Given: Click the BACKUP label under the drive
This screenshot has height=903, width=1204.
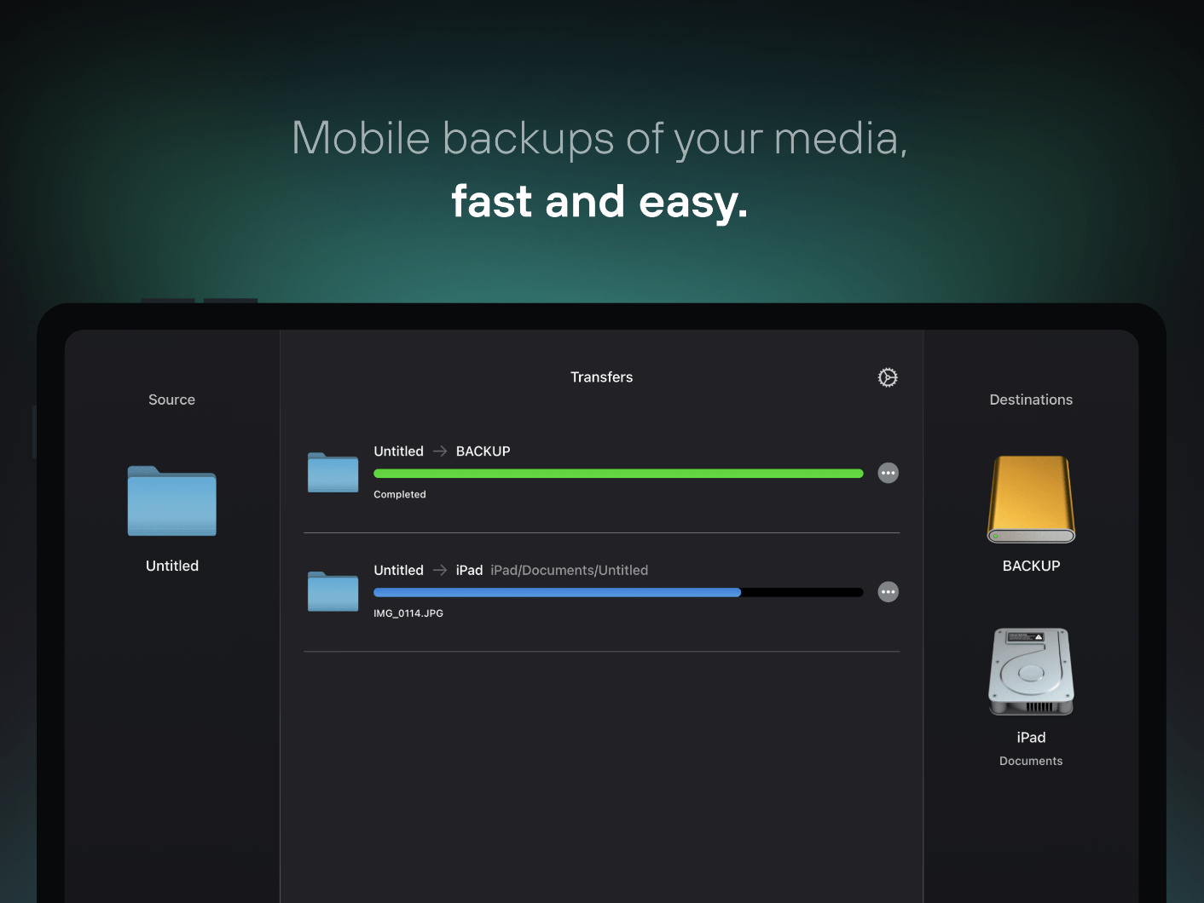Looking at the screenshot, I should 1031,566.
